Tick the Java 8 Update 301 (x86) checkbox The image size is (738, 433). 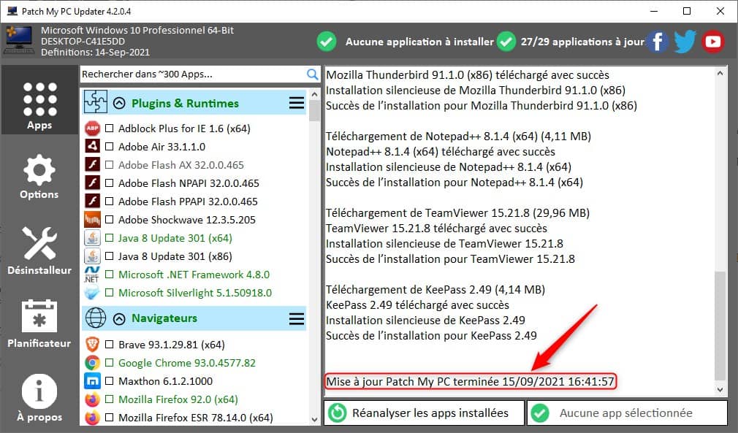(109, 256)
